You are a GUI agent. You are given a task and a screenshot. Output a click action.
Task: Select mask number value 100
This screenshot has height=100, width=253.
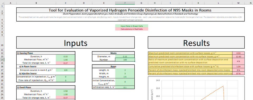coord(125,60)
